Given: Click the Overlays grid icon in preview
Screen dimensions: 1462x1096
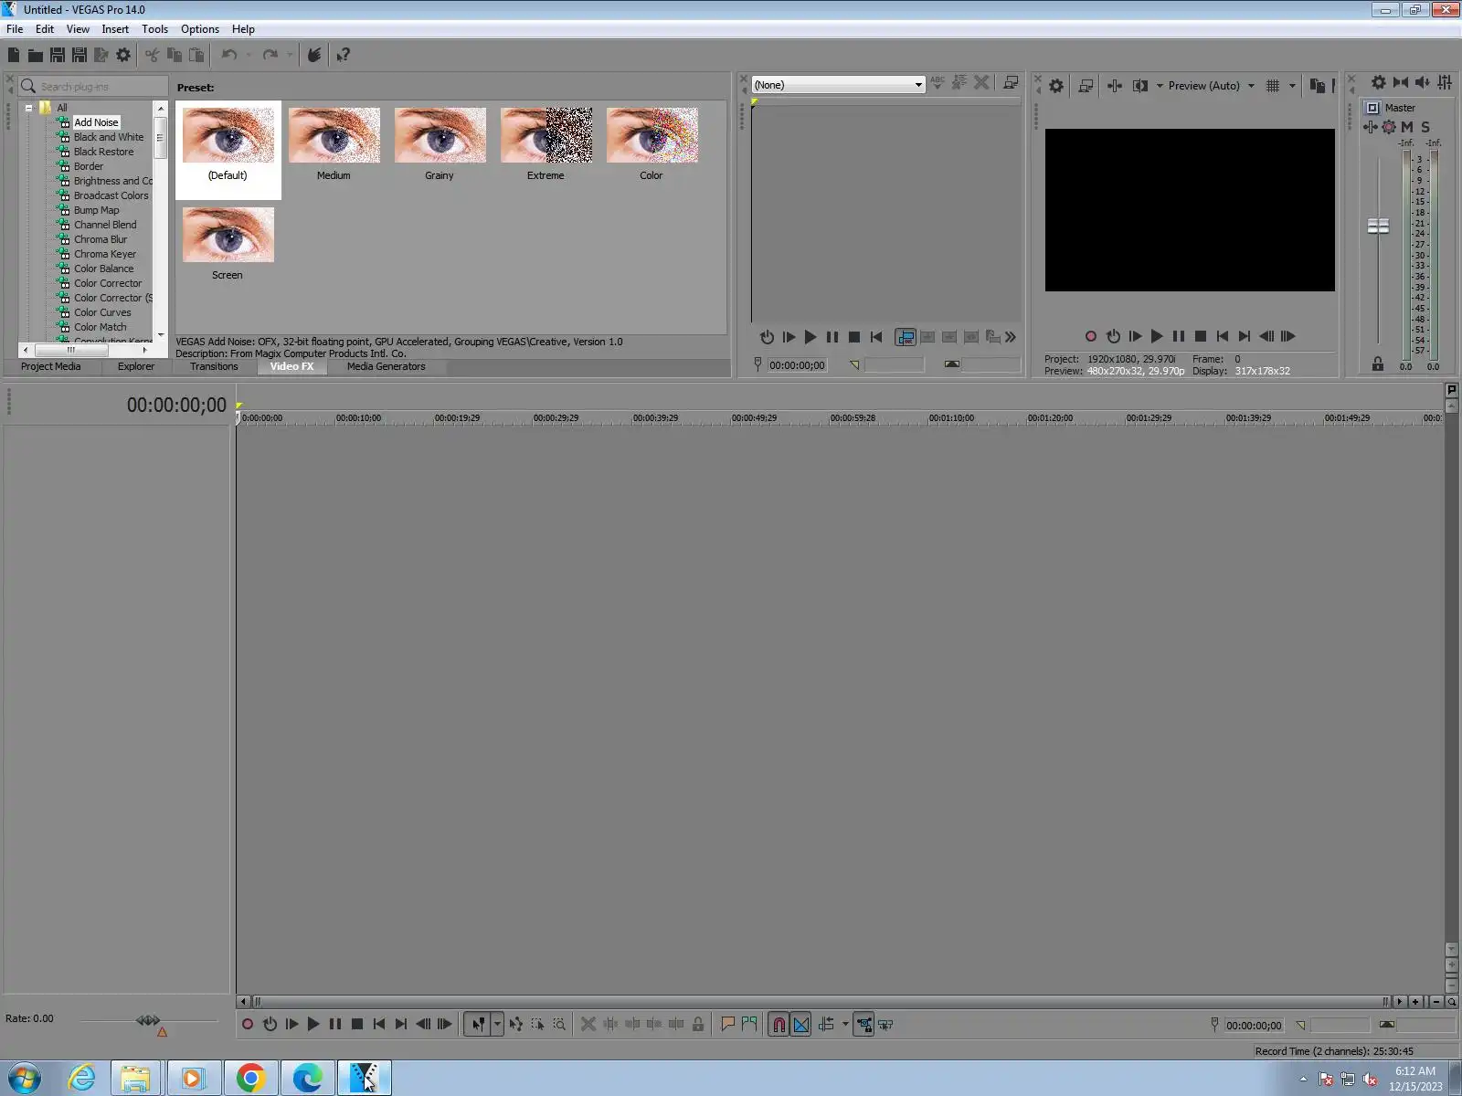Looking at the screenshot, I should [x=1273, y=85].
